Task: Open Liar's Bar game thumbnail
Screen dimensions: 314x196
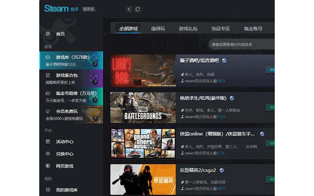Action: [143, 71]
